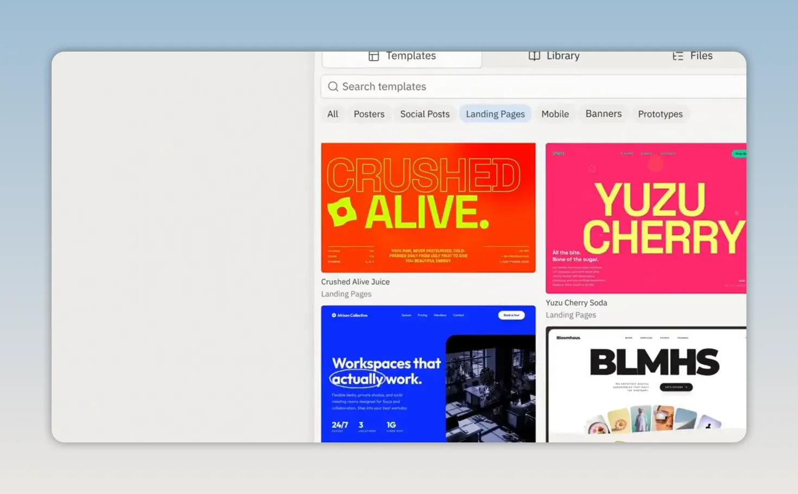Viewport: 798px width, 494px height.
Task: Focus the Search templates field
Action: [534, 87]
